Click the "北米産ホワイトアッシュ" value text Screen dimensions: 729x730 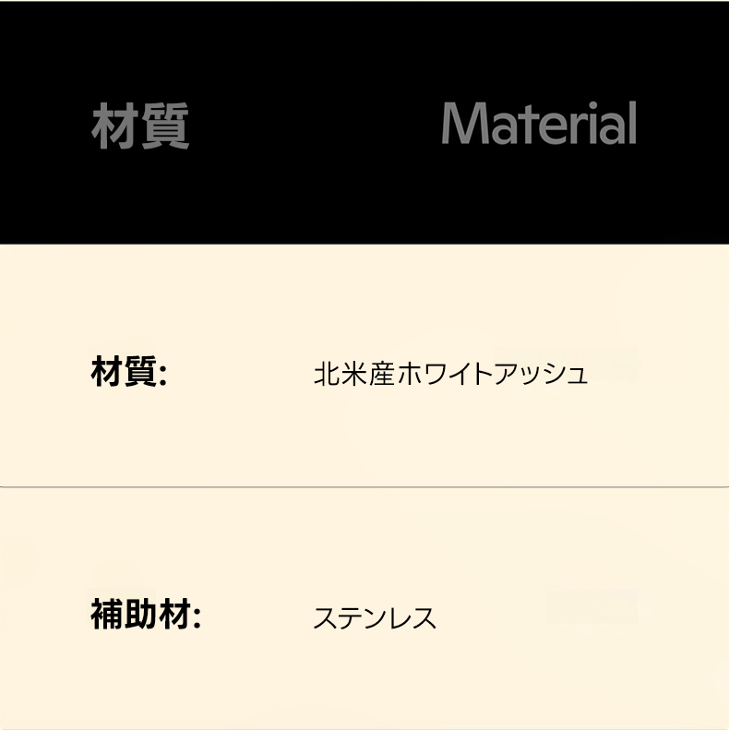[450, 374]
